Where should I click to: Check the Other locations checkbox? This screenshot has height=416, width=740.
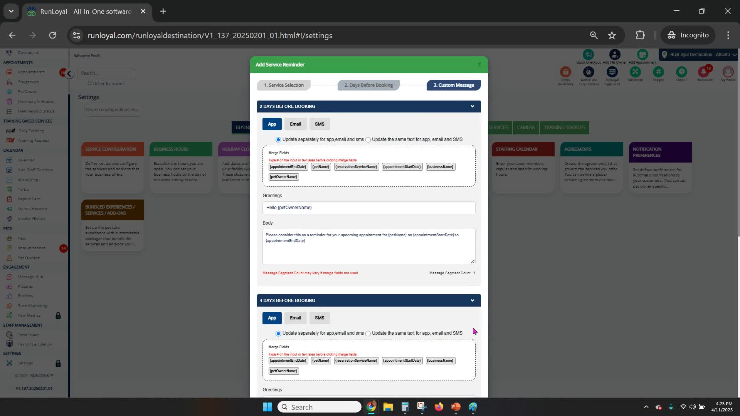89,83
